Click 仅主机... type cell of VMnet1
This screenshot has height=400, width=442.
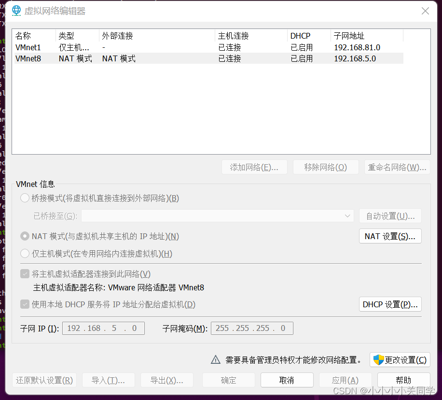click(x=74, y=47)
